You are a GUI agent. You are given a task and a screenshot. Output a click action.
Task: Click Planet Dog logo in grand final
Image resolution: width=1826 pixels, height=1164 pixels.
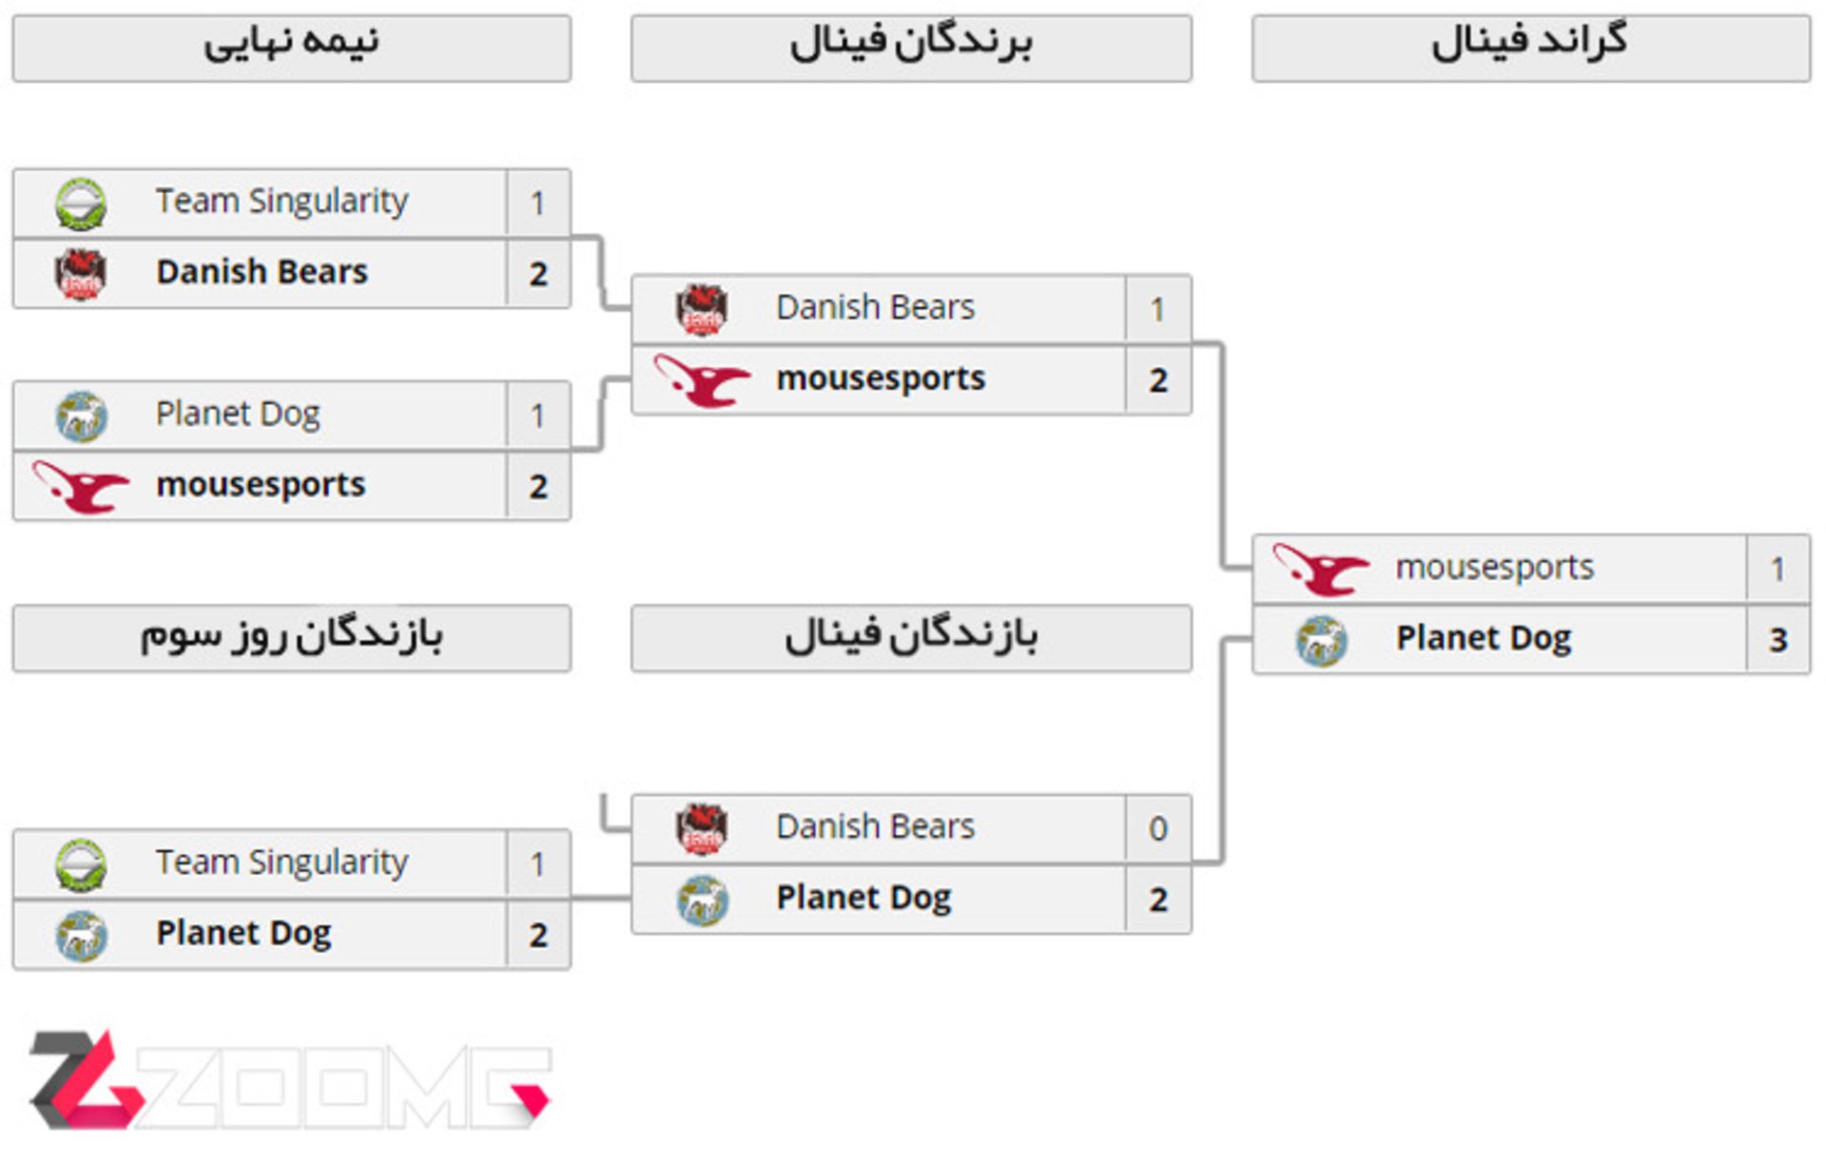[1322, 640]
